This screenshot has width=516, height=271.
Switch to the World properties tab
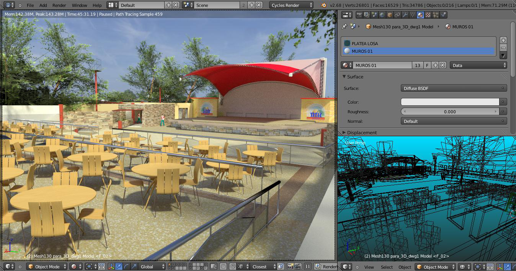coord(382,15)
